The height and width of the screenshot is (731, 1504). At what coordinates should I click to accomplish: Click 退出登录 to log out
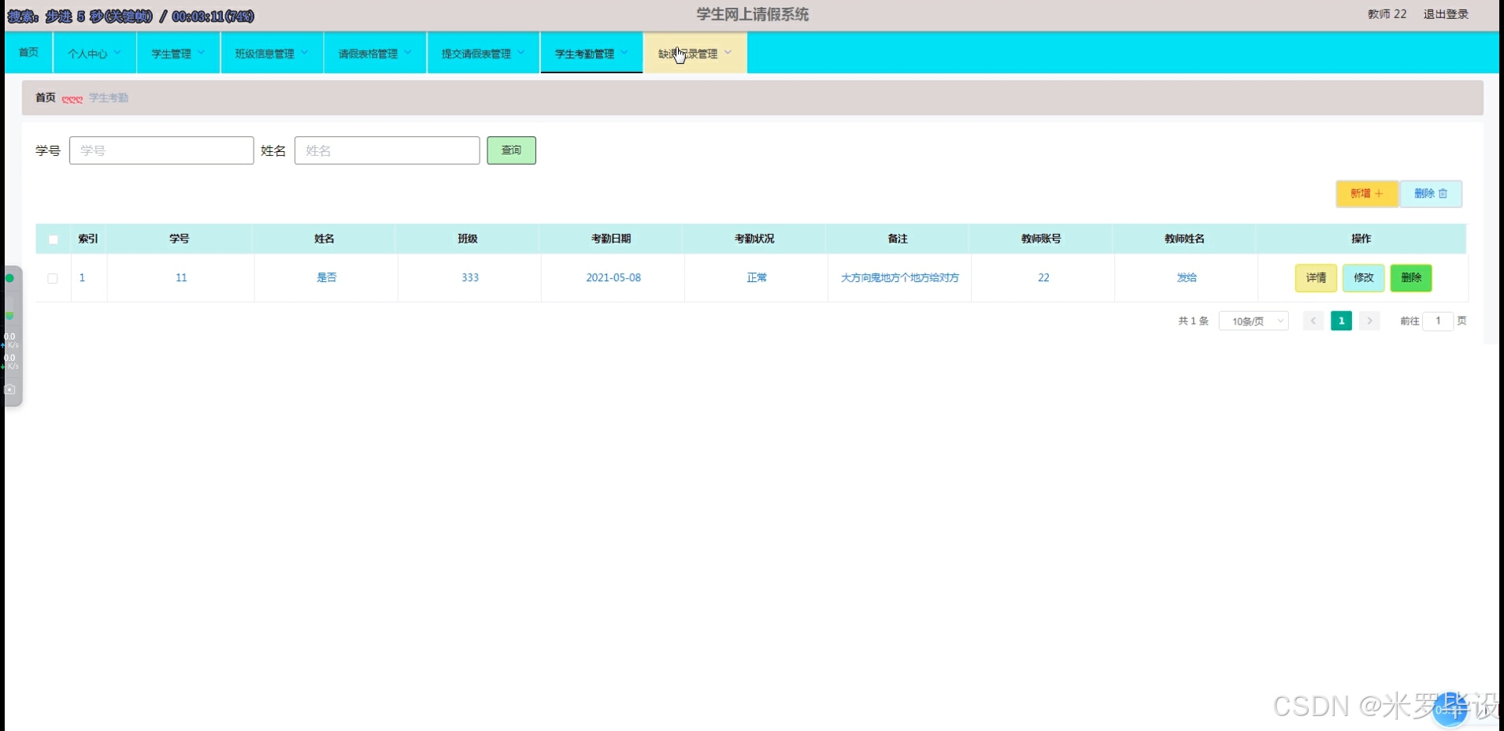point(1446,14)
